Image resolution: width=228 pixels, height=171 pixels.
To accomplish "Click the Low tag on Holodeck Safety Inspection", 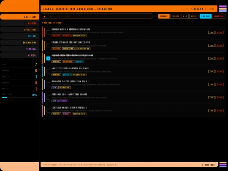I will 54,88.
